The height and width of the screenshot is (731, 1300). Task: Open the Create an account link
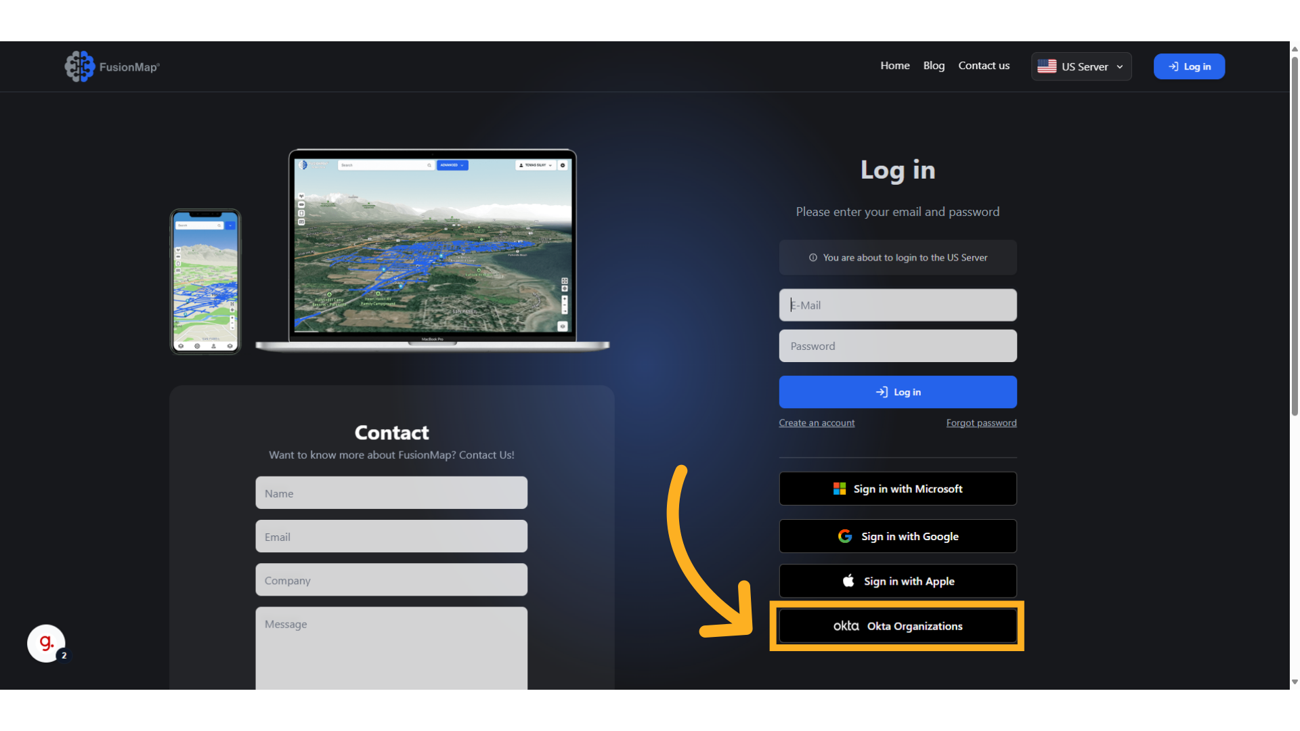[817, 423]
